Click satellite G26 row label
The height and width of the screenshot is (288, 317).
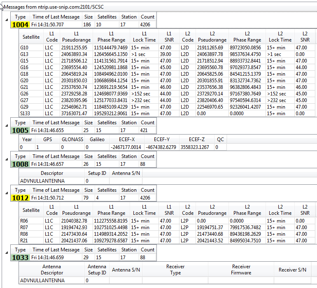pos(24,93)
